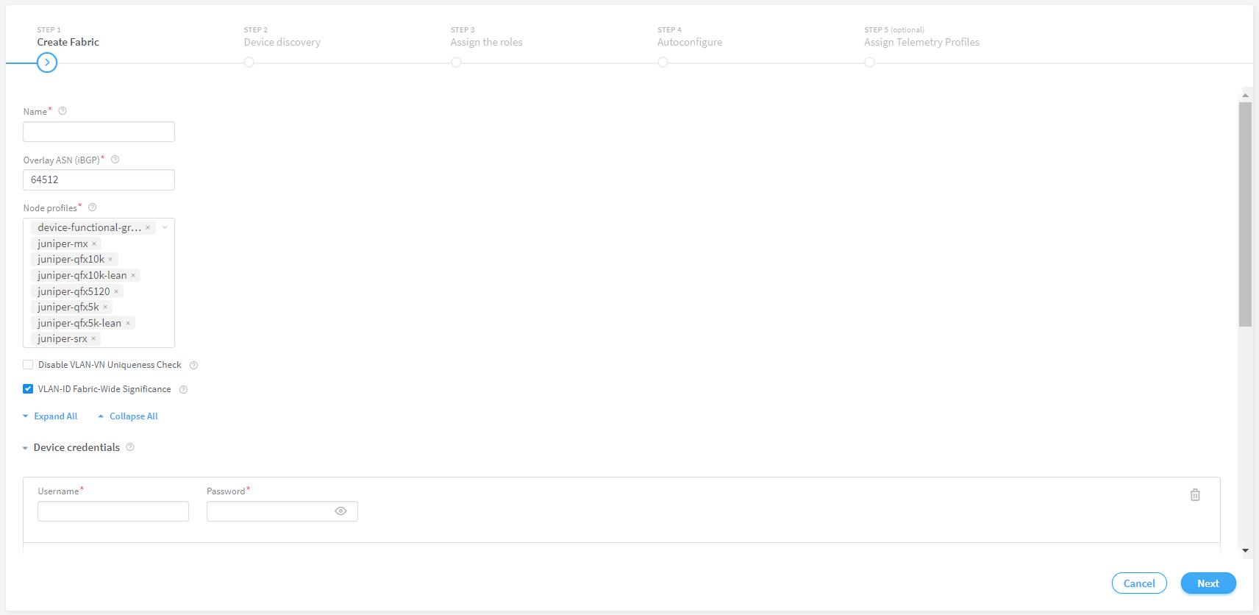
Task: Click the help icon next to Name
Action: (63, 111)
